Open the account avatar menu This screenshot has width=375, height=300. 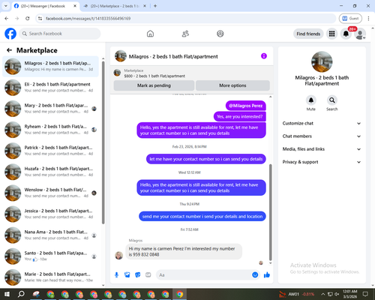coord(360,34)
